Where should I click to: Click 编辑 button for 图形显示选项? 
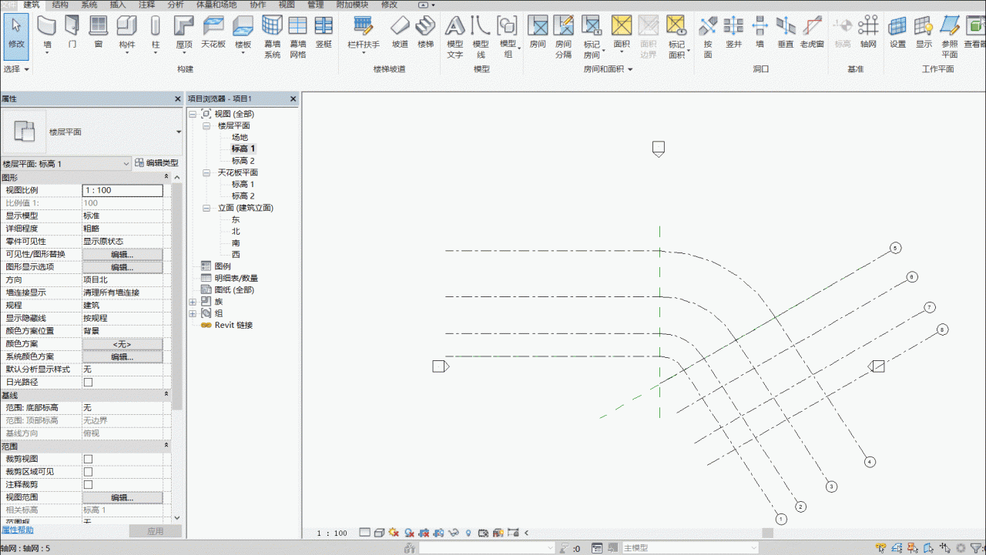coord(122,267)
